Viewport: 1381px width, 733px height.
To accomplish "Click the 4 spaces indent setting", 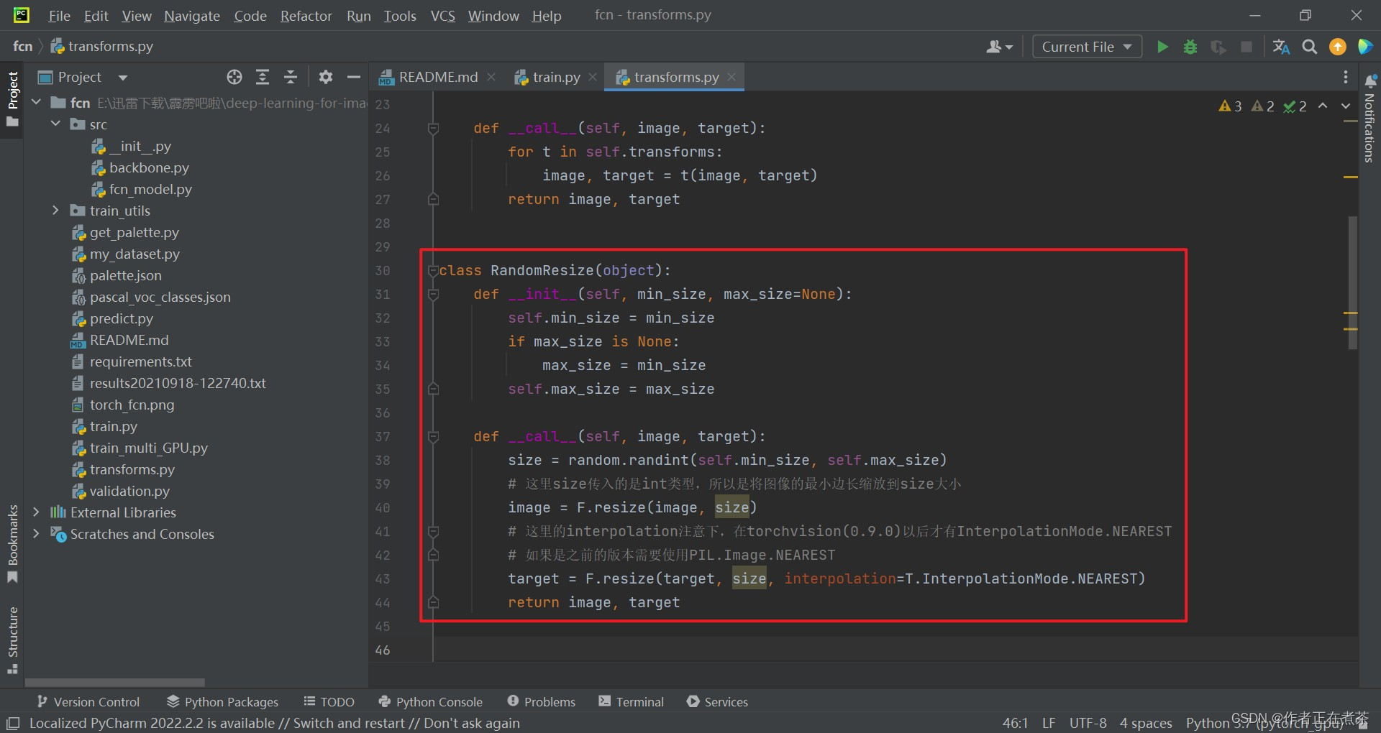I will [1146, 723].
